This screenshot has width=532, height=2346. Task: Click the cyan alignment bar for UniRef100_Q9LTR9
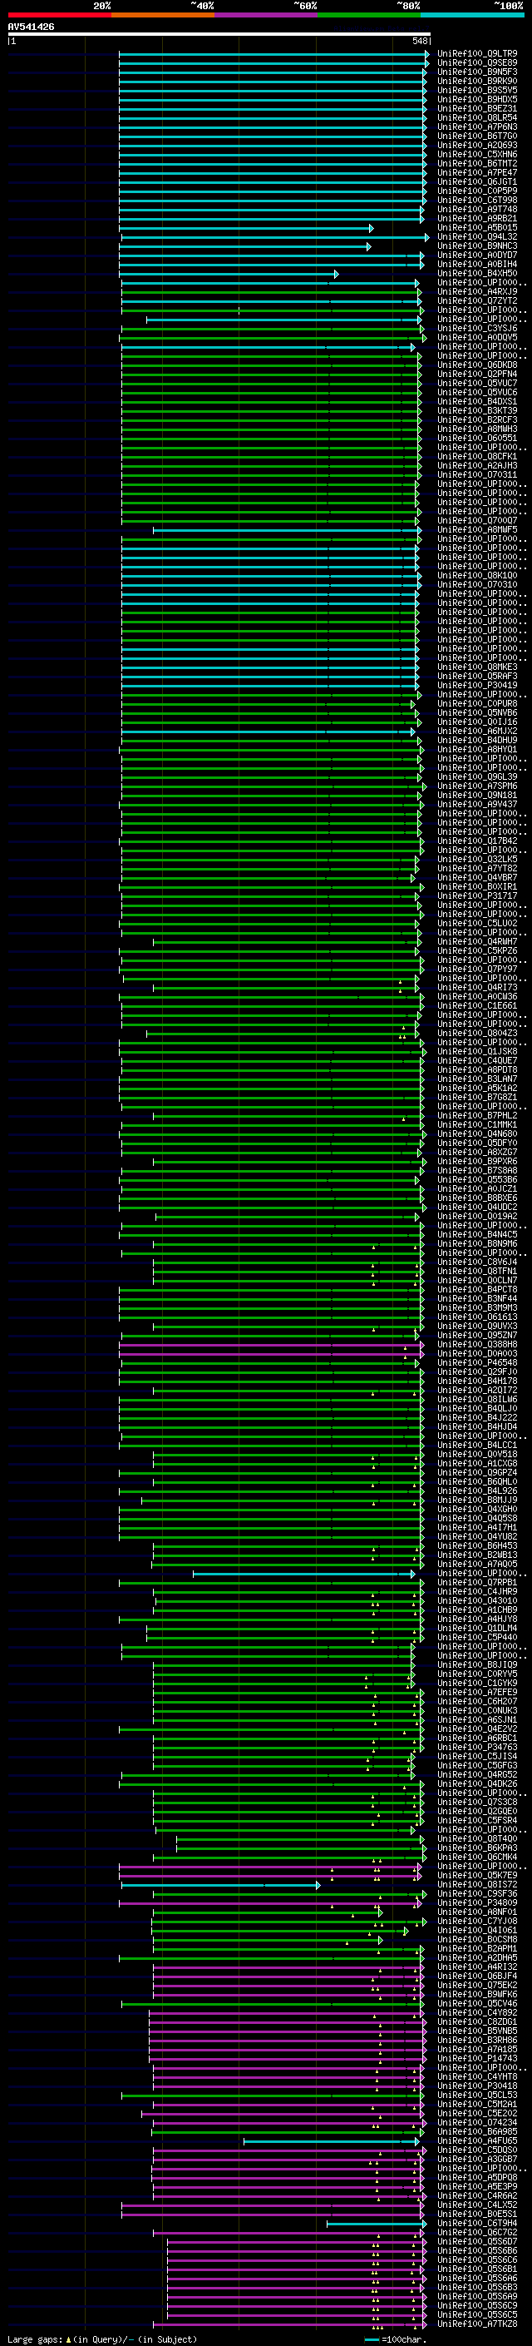coord(273,54)
